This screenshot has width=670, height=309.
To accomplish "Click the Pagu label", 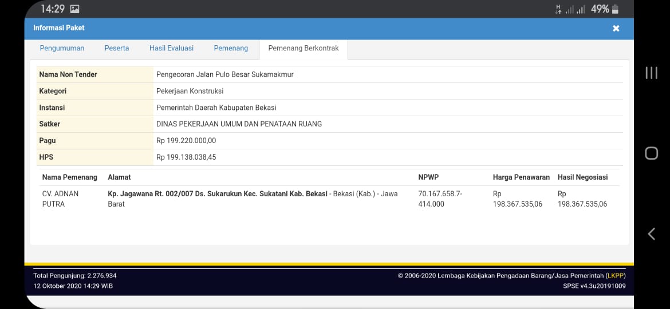I will point(48,140).
